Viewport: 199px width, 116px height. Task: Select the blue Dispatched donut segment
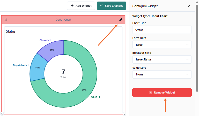point(37,68)
